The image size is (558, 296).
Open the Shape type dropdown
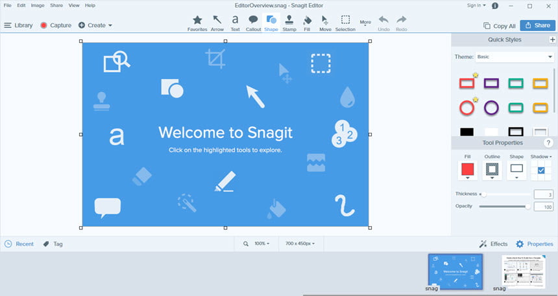coord(516,170)
